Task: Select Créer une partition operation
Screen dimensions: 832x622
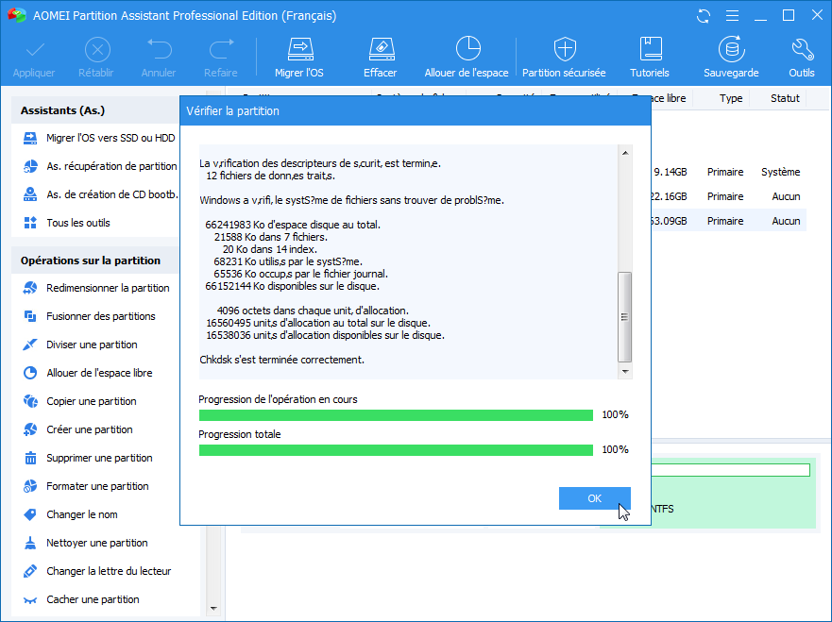Action: click(x=78, y=429)
